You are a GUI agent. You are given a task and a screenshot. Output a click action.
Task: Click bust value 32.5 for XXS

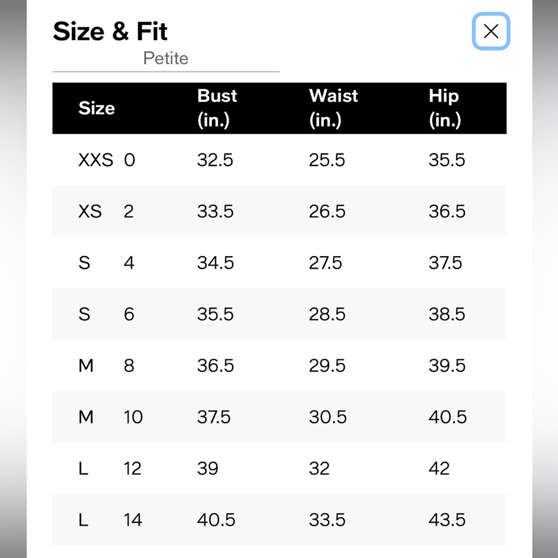click(x=215, y=160)
